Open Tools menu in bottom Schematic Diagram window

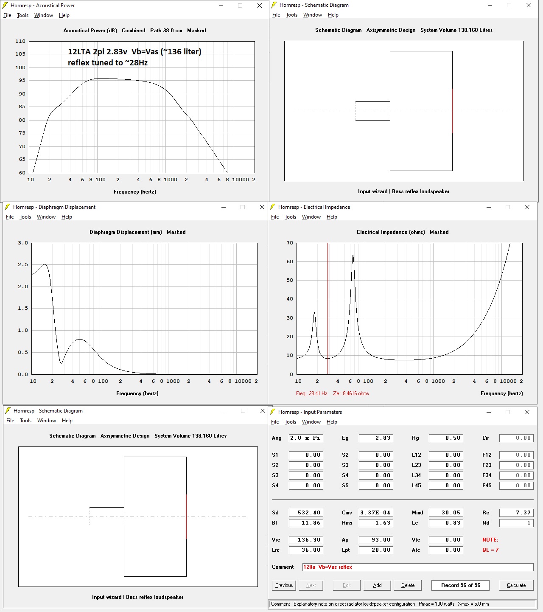[25, 421]
